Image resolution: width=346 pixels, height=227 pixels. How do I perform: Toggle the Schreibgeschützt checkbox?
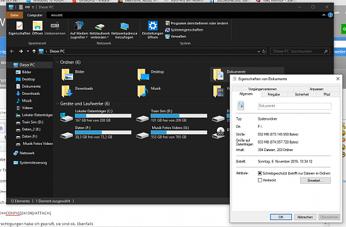[x=260, y=173]
